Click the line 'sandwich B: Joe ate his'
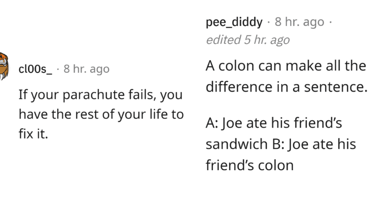The image size is (379, 198). click(281, 144)
